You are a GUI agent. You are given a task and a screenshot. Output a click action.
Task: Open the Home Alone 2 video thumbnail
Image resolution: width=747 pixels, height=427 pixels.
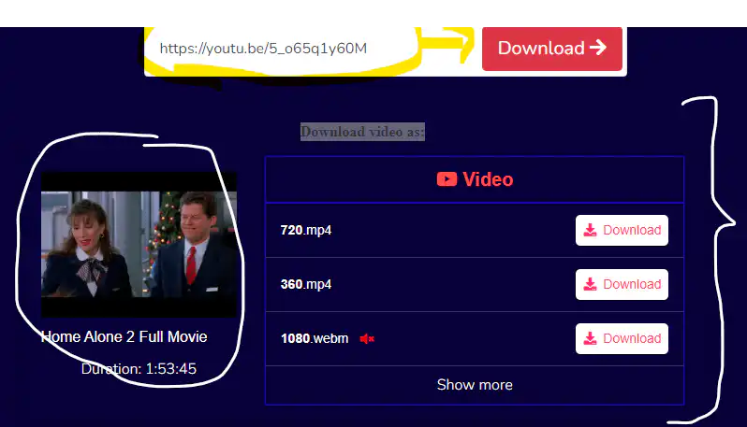coord(139,245)
